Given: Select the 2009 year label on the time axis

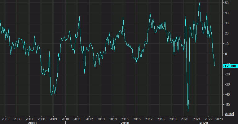Looking at the screenshot, I should (53, 119).
